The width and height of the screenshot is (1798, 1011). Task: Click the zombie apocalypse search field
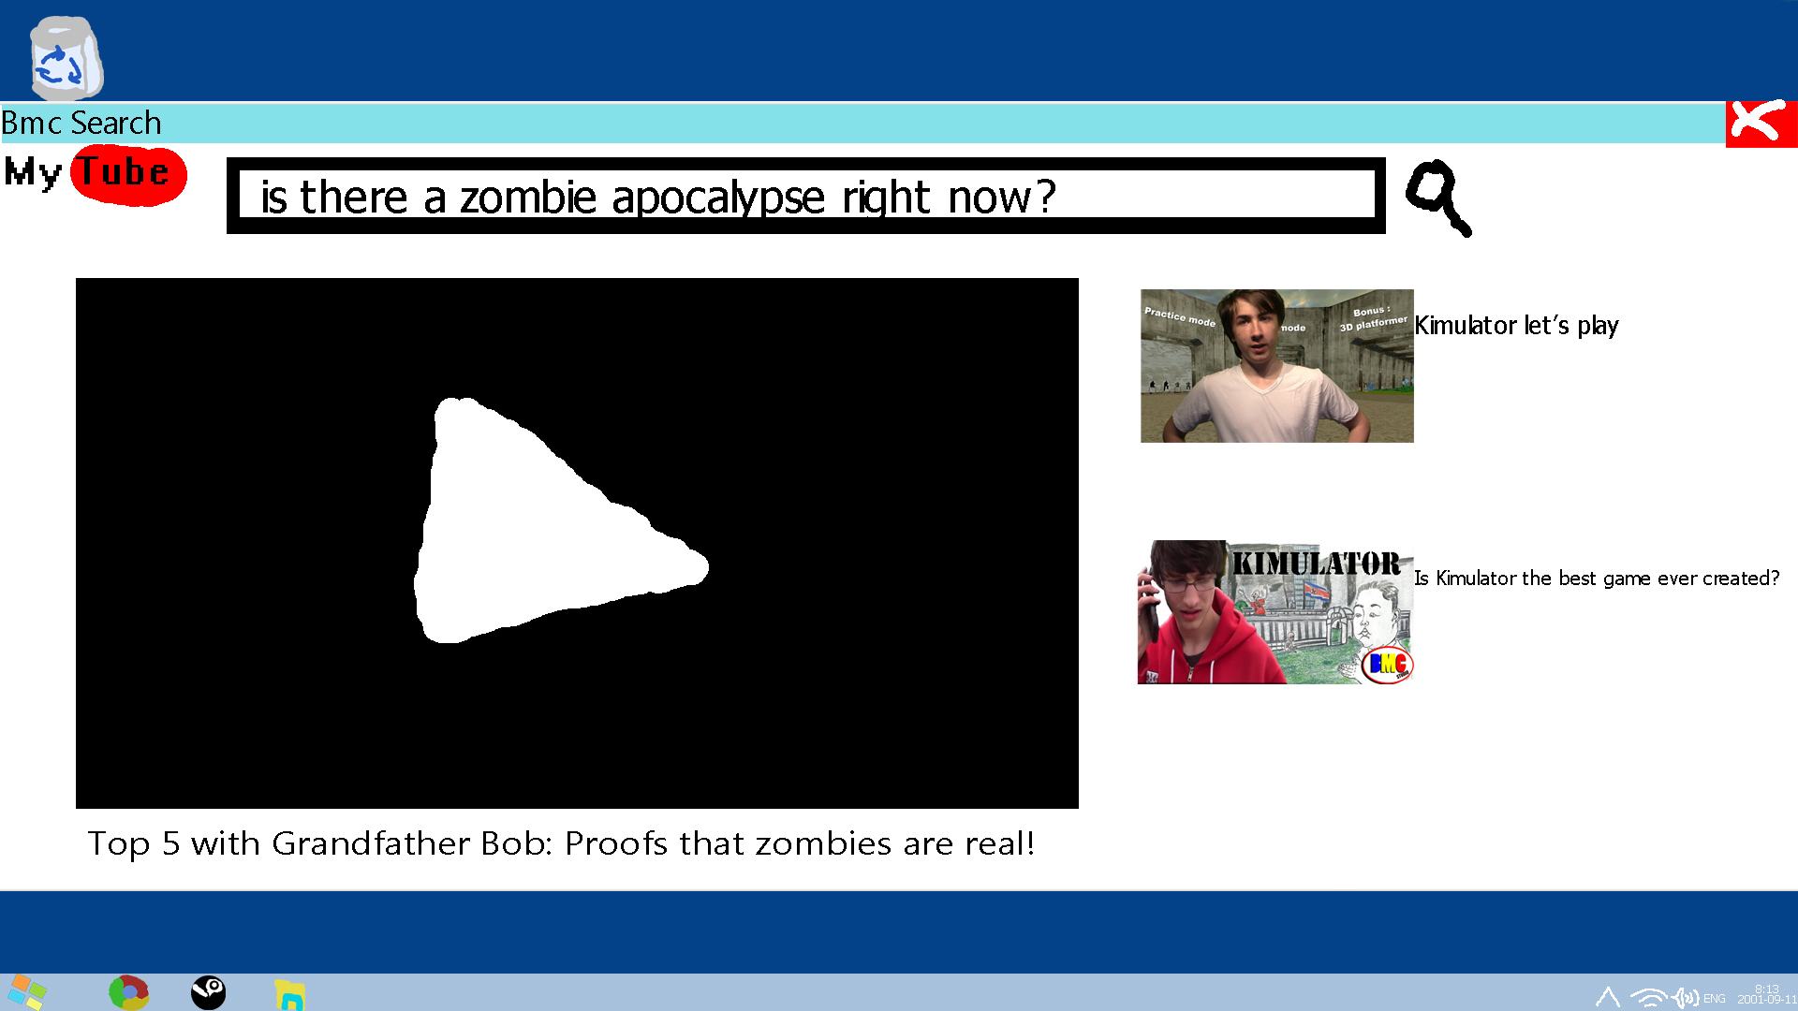tap(805, 196)
